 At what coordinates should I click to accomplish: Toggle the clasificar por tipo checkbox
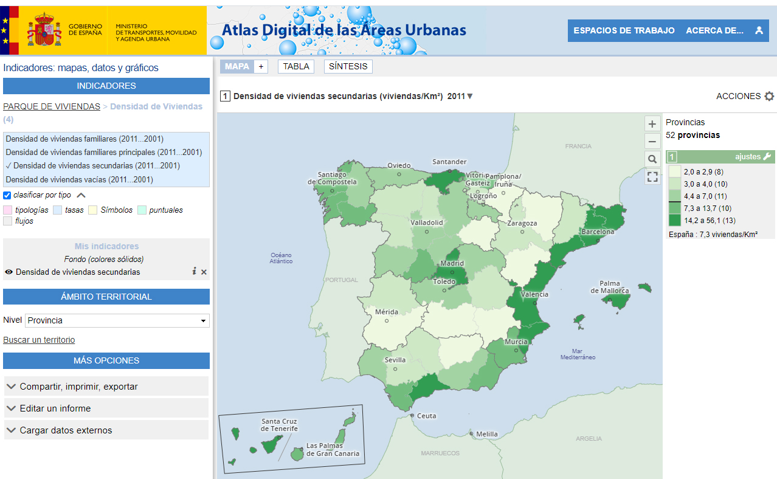point(7,195)
